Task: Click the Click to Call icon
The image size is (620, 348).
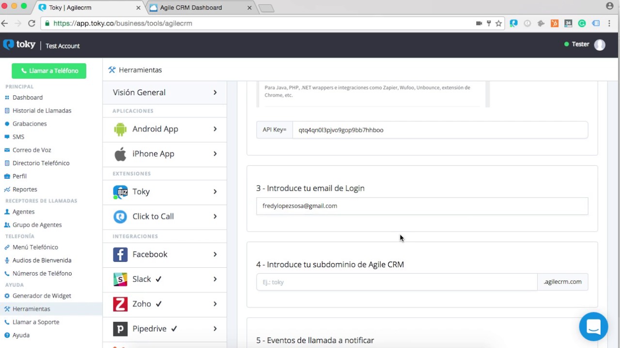Action: coord(120,217)
